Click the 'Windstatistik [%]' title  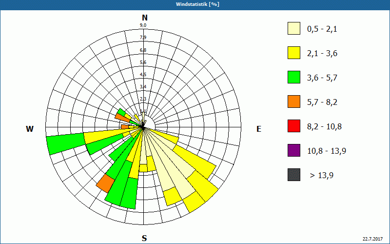[x=197, y=4]
